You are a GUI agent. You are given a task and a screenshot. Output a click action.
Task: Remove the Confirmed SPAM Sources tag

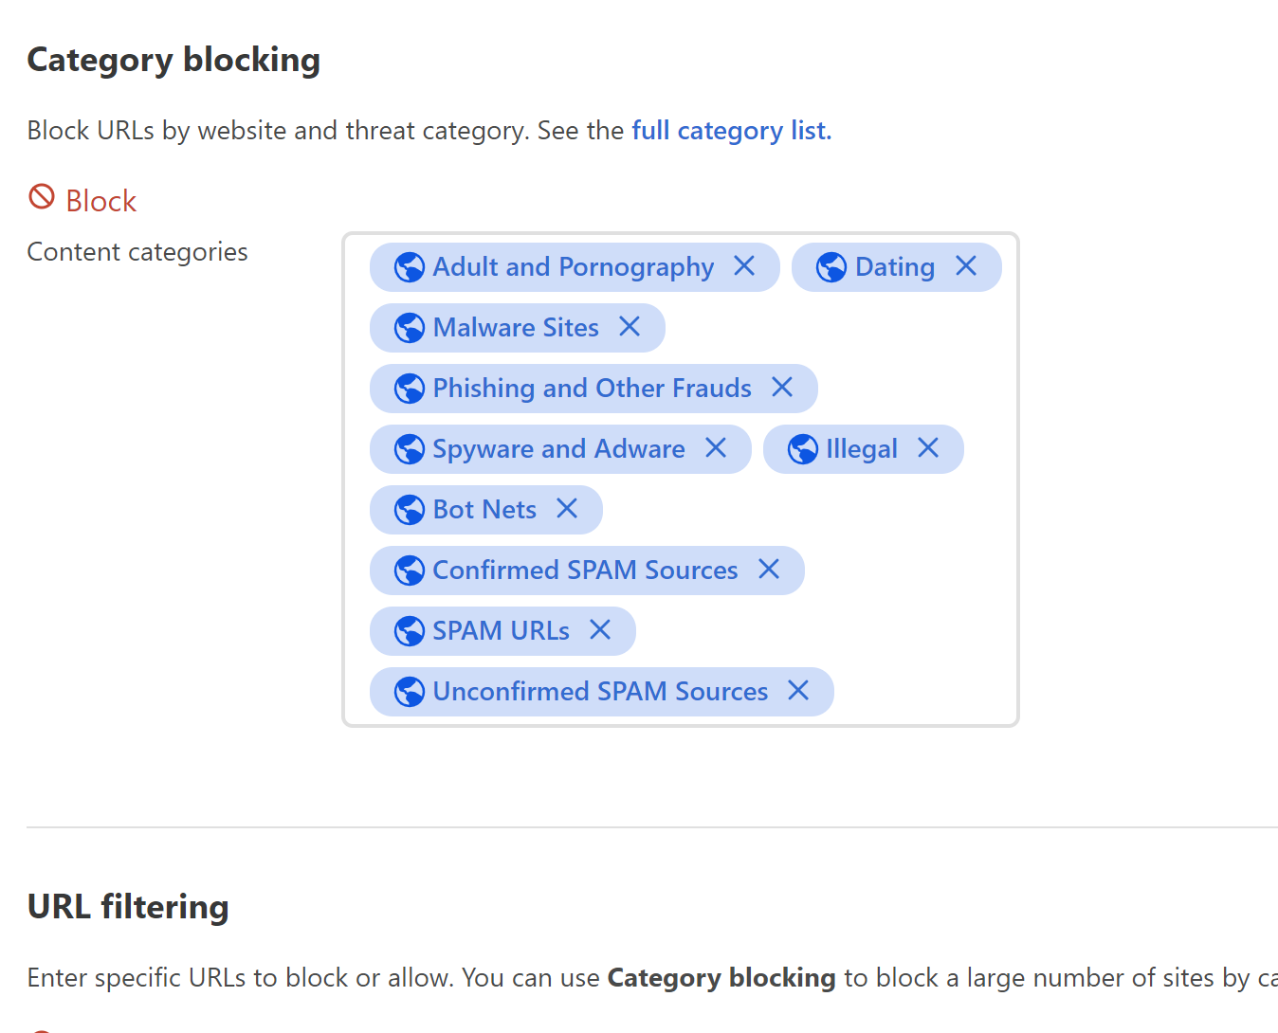(x=769, y=570)
